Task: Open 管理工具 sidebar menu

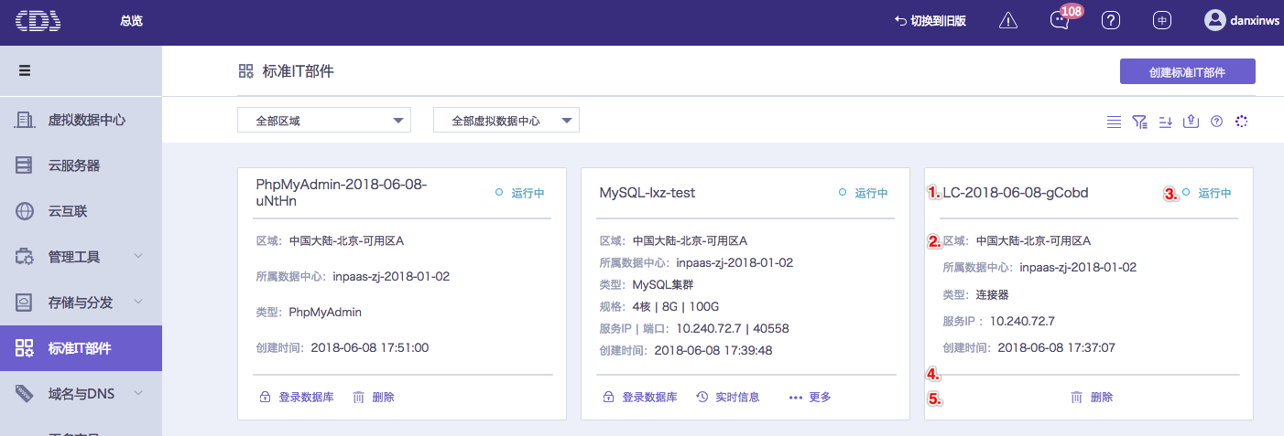Action: 74,257
